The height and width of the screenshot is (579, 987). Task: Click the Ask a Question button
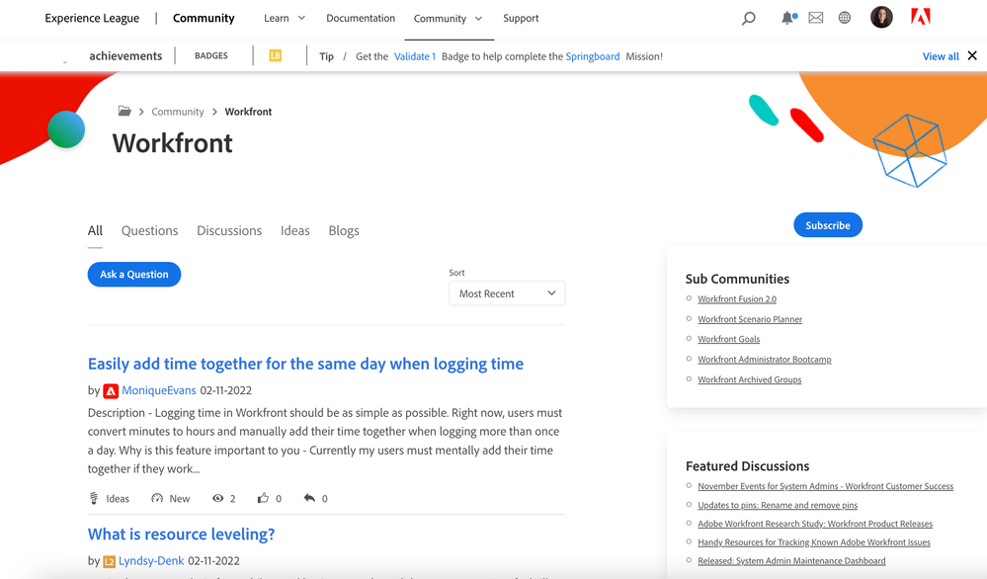click(x=134, y=275)
